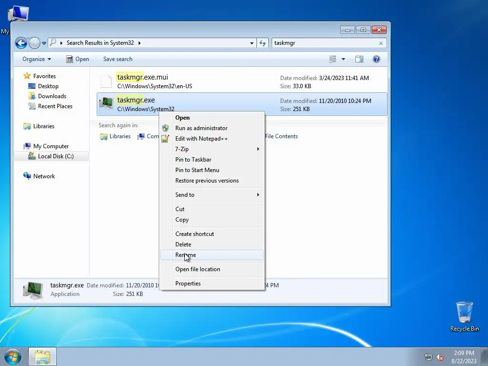Screen dimensions: 488x366
Task: Click the Network icon in navigation pane
Action: [27, 176]
